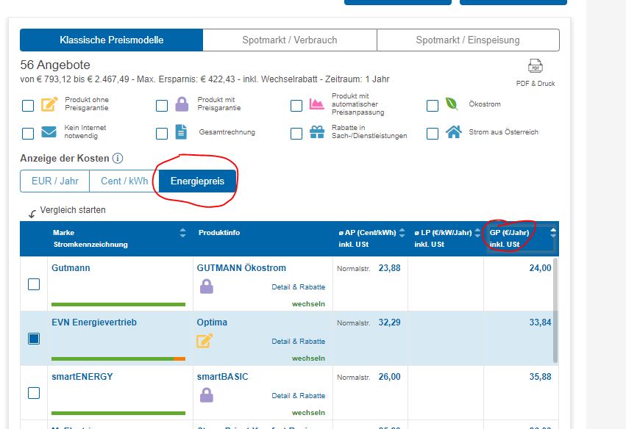
Task: Sort the table by Marke column arrows
Action: click(x=183, y=233)
